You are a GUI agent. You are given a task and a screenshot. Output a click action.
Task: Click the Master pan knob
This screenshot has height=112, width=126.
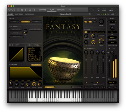coord(112,52)
